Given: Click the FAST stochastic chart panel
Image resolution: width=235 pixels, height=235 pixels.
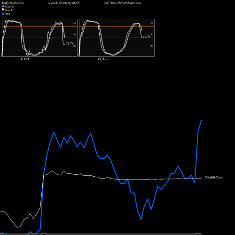Looking at the screenshot, I should click(39, 38).
